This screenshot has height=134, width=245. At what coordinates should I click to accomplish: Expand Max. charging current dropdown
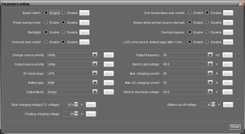(210, 73)
